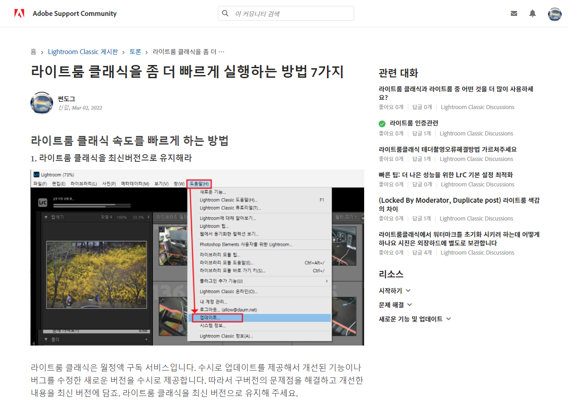Click the search magnifier icon
This screenshot has height=406, width=568.
point(226,13)
